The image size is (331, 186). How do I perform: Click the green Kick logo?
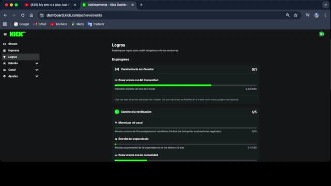pos(18,34)
